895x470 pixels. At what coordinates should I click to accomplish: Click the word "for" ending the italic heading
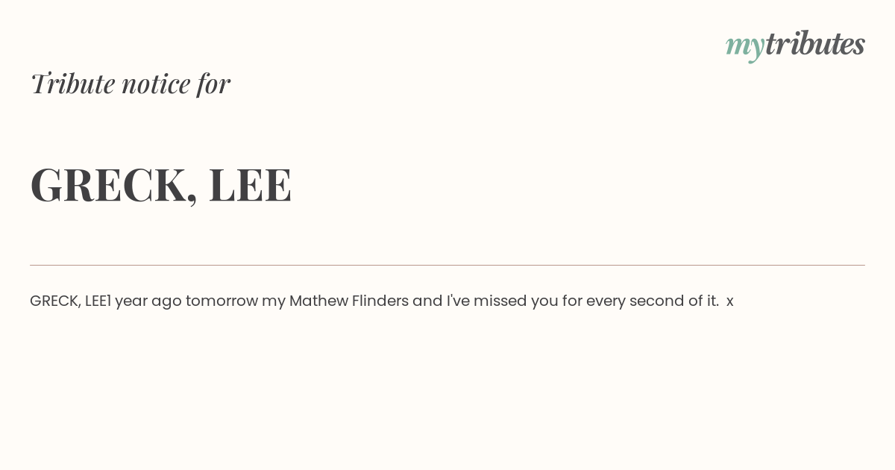click(x=213, y=84)
